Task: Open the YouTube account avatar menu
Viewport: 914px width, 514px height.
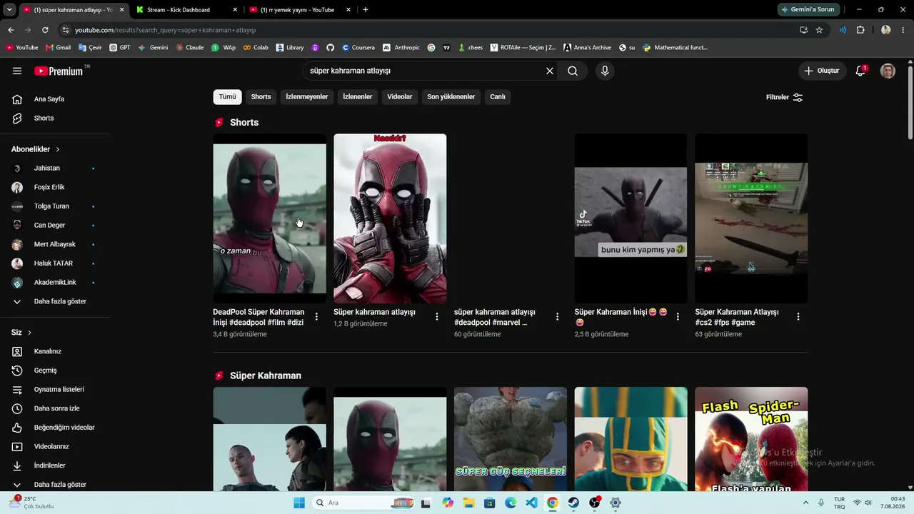Action: tap(888, 71)
